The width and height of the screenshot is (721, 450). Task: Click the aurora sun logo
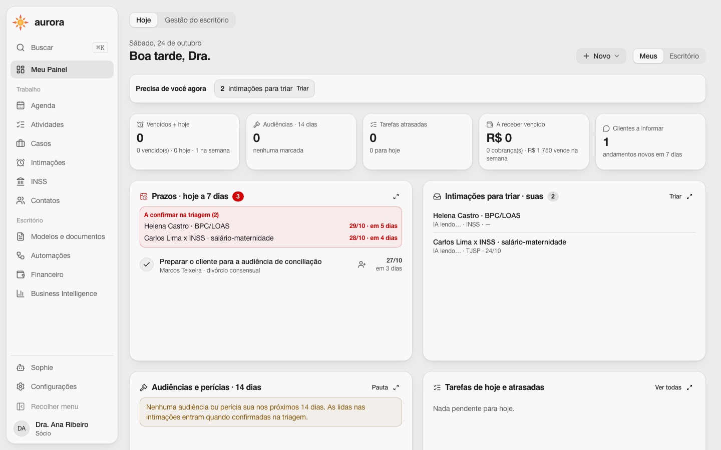pyautogui.click(x=21, y=22)
